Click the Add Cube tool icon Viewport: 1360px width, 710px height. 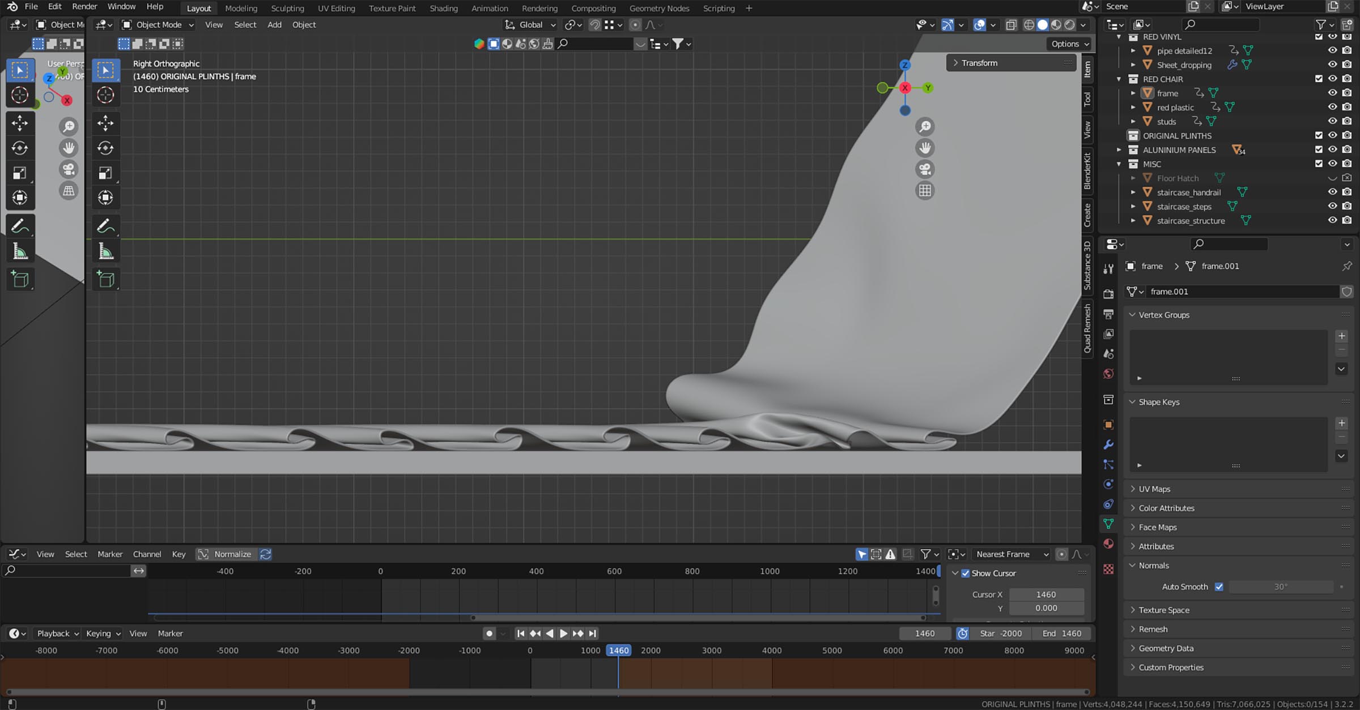click(105, 279)
